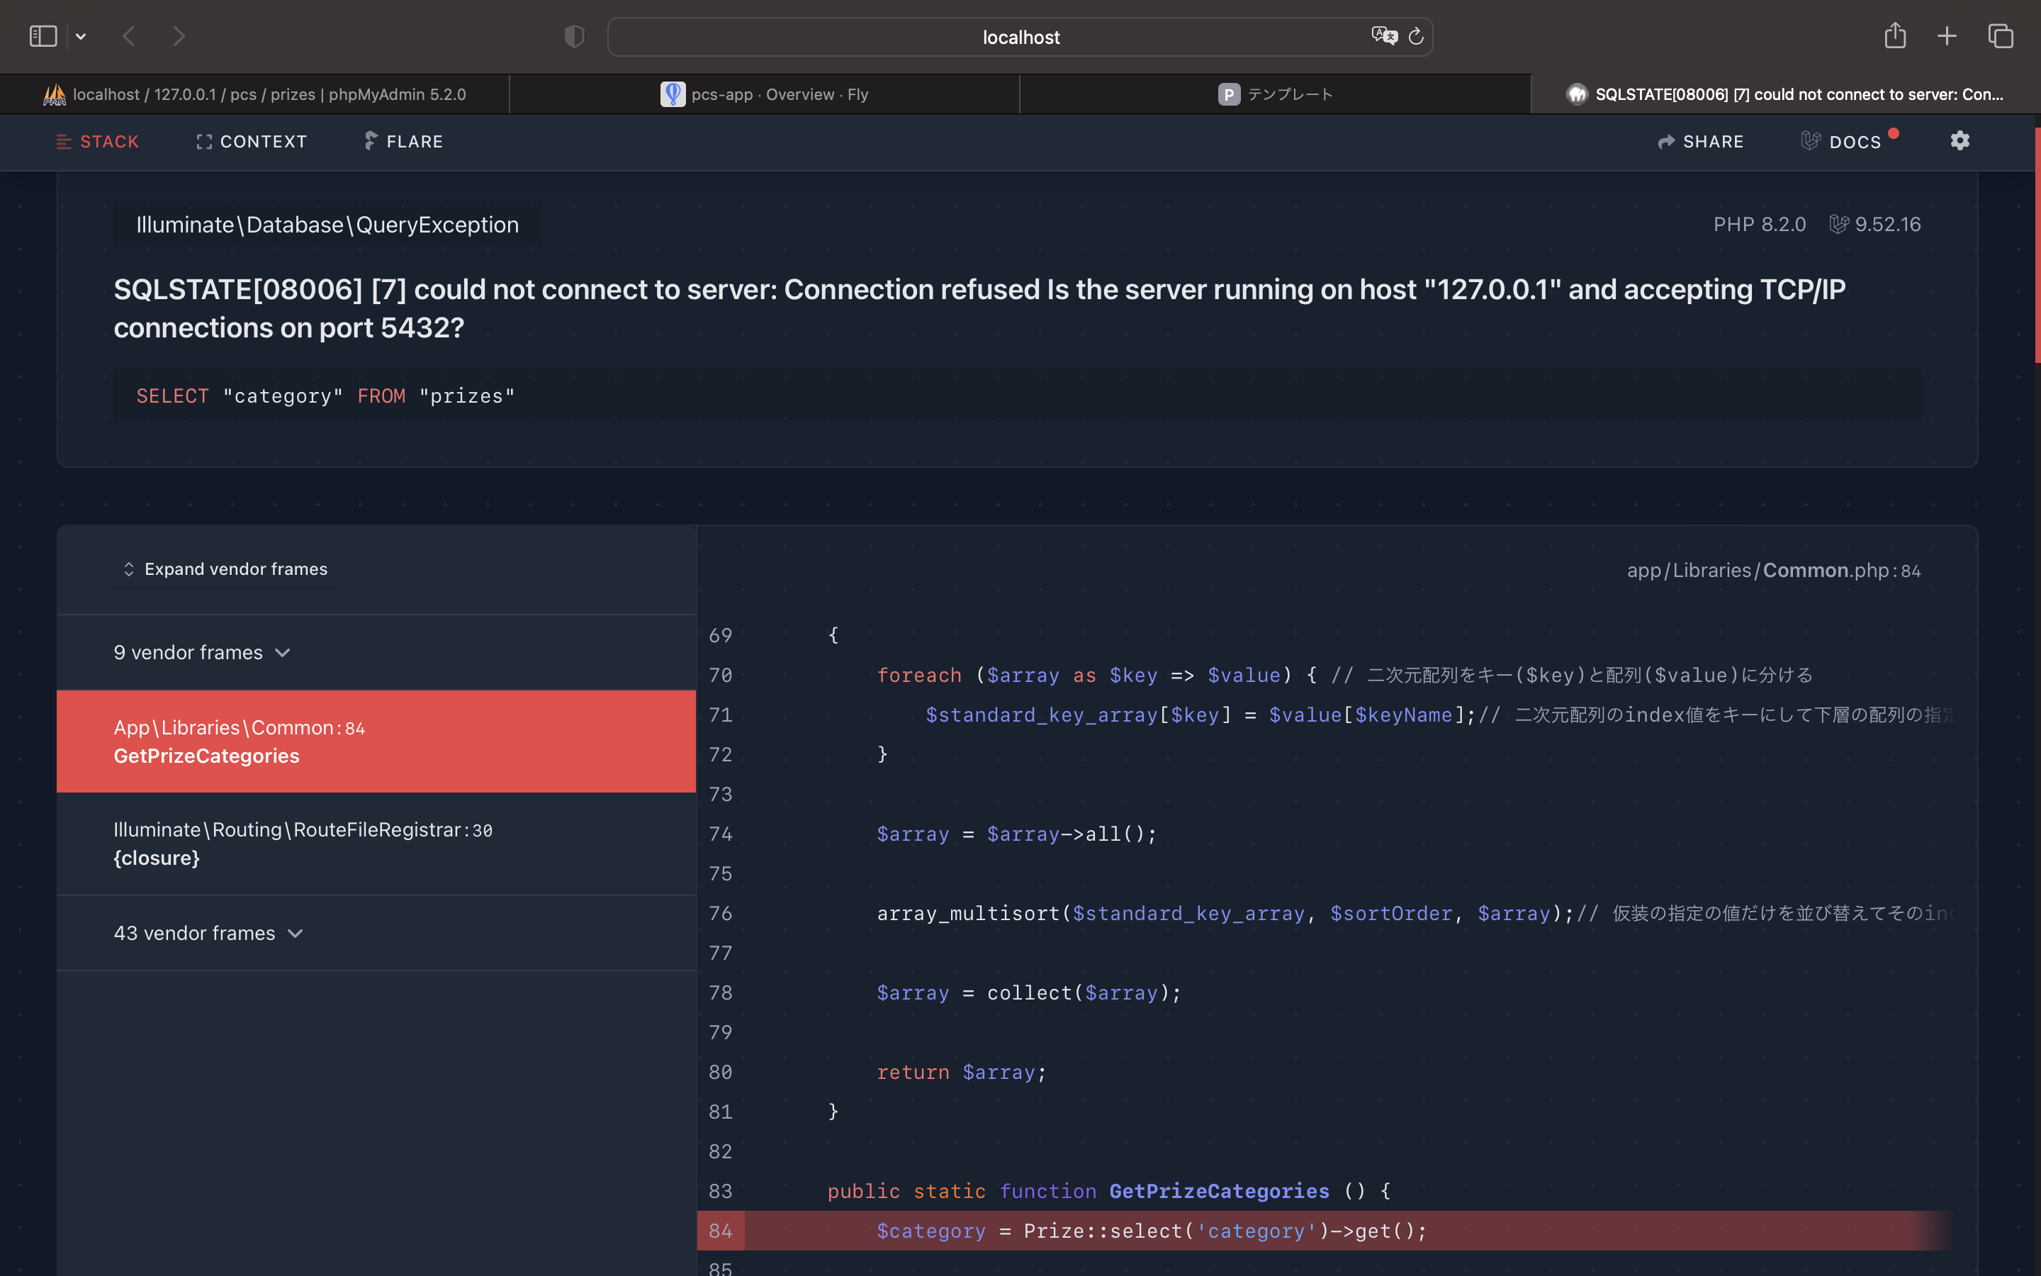Open the Safari share icon
Viewport: 2041px width, 1276px height.
(1894, 36)
